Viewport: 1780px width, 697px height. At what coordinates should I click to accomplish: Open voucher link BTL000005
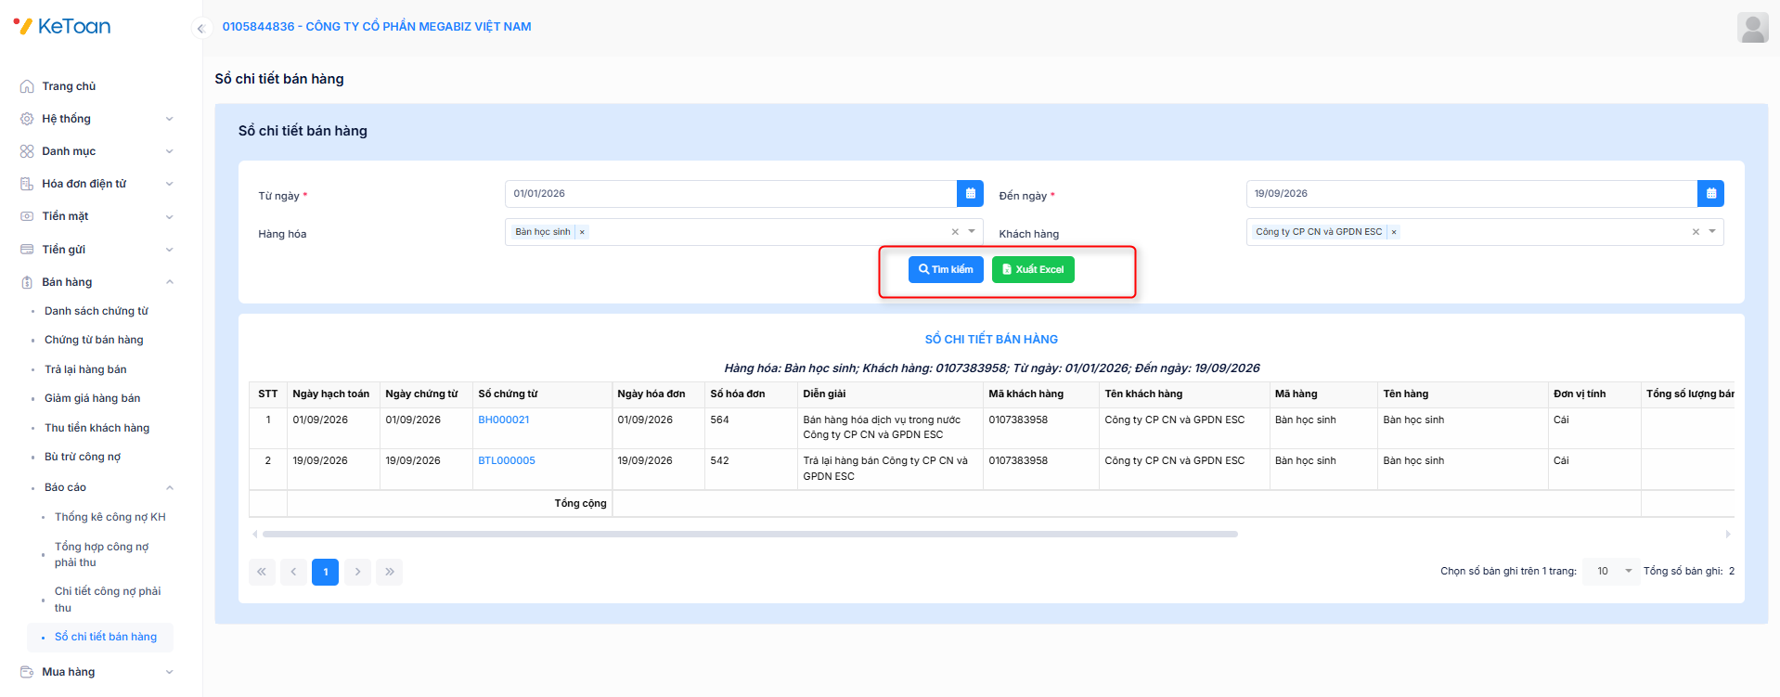coord(507,461)
